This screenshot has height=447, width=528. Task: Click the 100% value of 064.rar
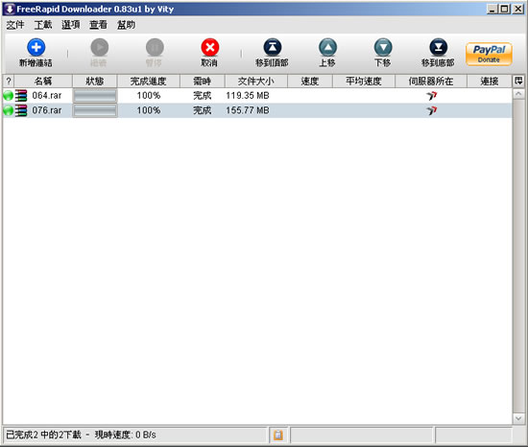pyautogui.click(x=149, y=96)
